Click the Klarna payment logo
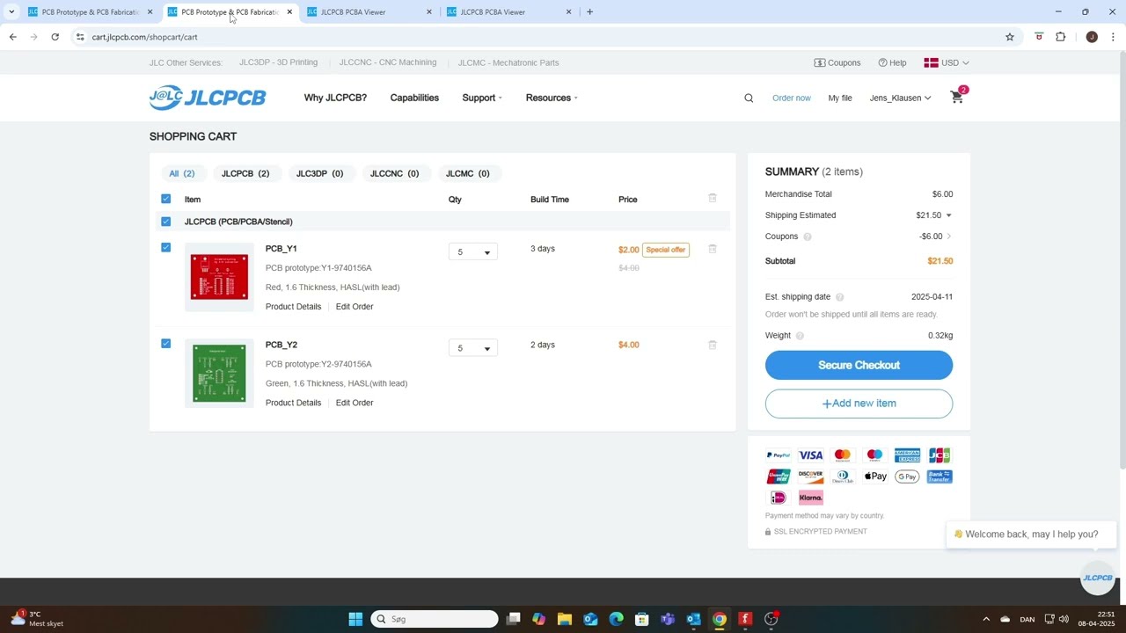This screenshot has width=1126, height=633. click(x=811, y=498)
